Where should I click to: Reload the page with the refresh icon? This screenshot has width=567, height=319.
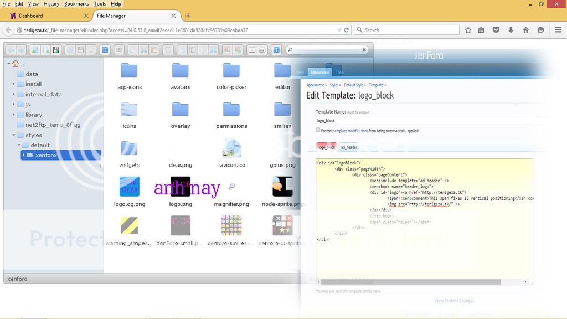point(346,30)
